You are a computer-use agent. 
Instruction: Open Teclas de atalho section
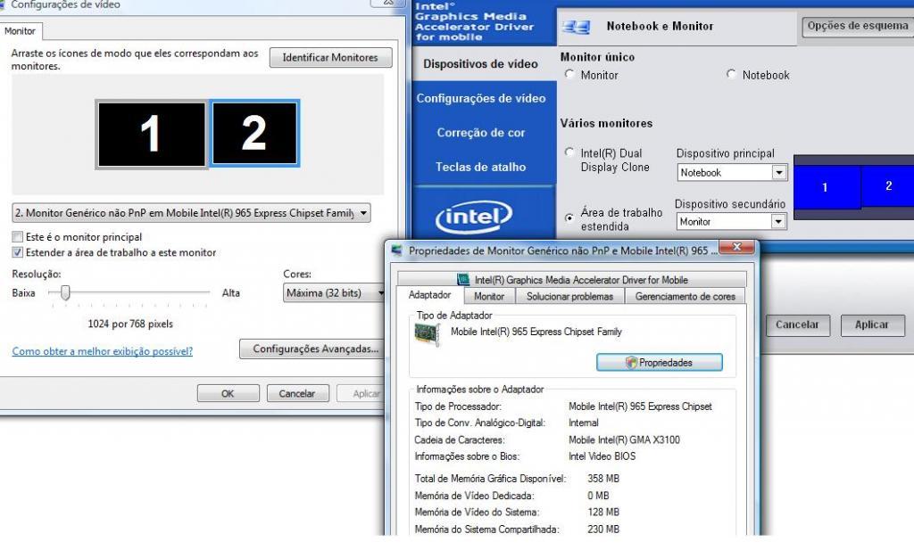(481, 167)
